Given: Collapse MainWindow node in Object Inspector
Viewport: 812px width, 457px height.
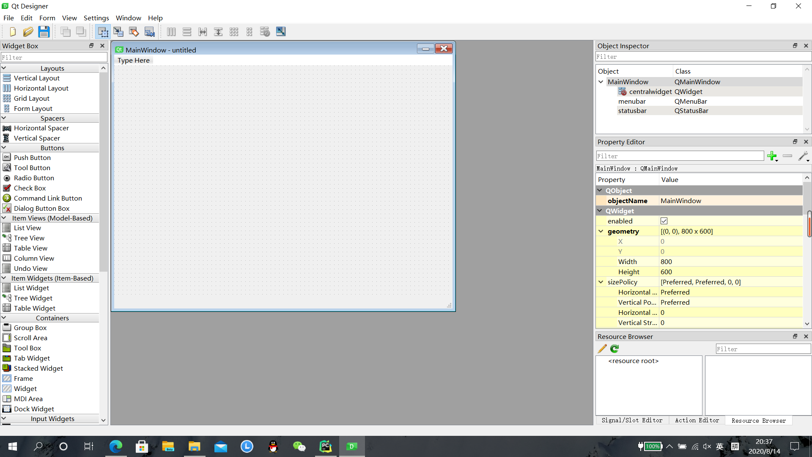Looking at the screenshot, I should pos(601,82).
